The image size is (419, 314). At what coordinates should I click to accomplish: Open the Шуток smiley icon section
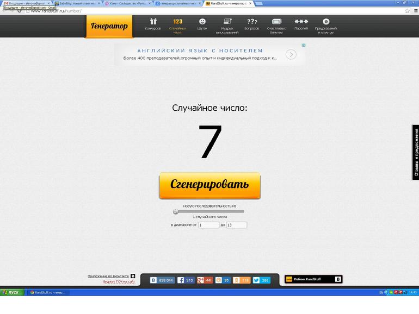point(202,24)
